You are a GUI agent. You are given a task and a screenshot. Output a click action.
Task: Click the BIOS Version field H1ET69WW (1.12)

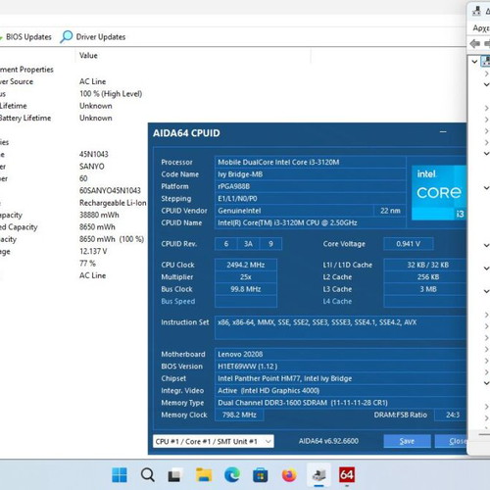pos(341,367)
